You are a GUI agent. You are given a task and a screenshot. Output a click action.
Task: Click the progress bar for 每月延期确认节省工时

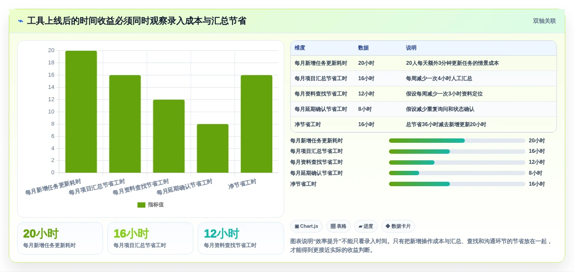(457, 173)
